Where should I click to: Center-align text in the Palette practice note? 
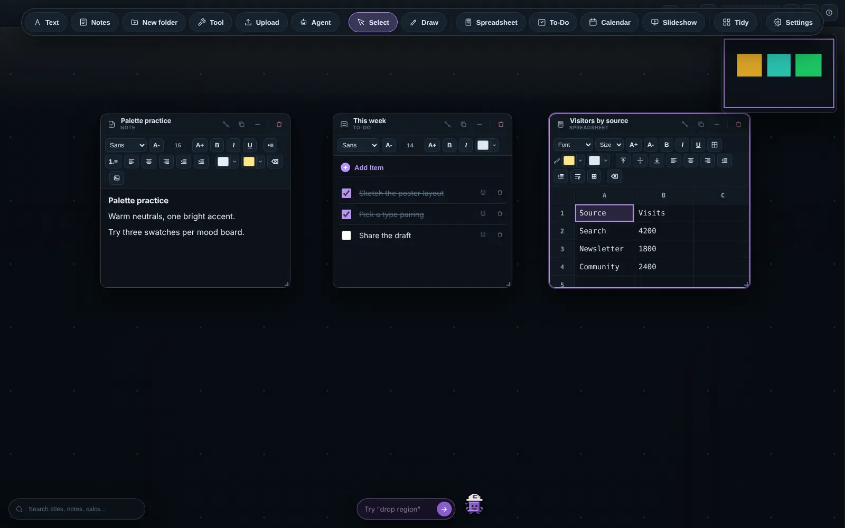point(149,162)
